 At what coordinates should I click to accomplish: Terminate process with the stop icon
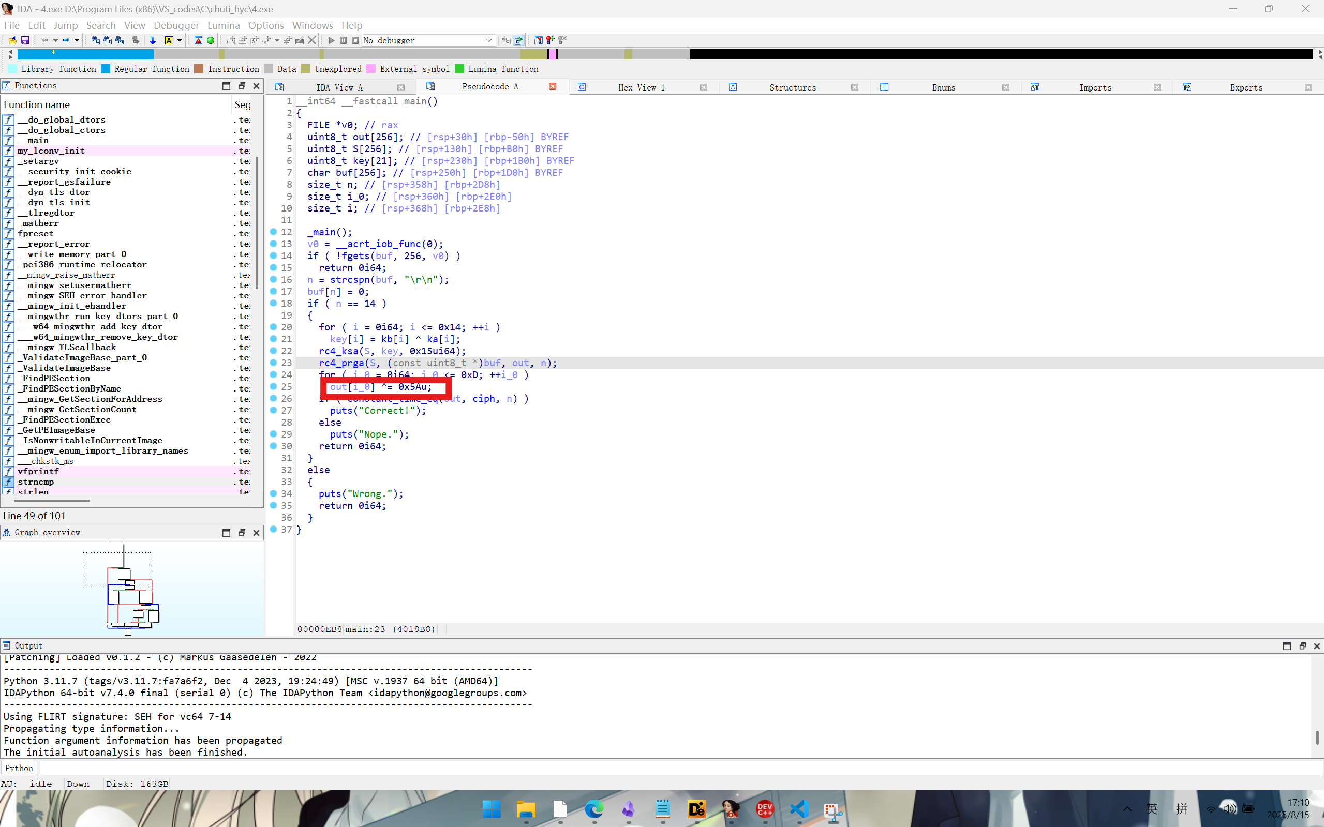(355, 40)
